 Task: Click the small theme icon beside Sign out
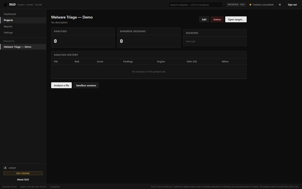coord(280,4)
